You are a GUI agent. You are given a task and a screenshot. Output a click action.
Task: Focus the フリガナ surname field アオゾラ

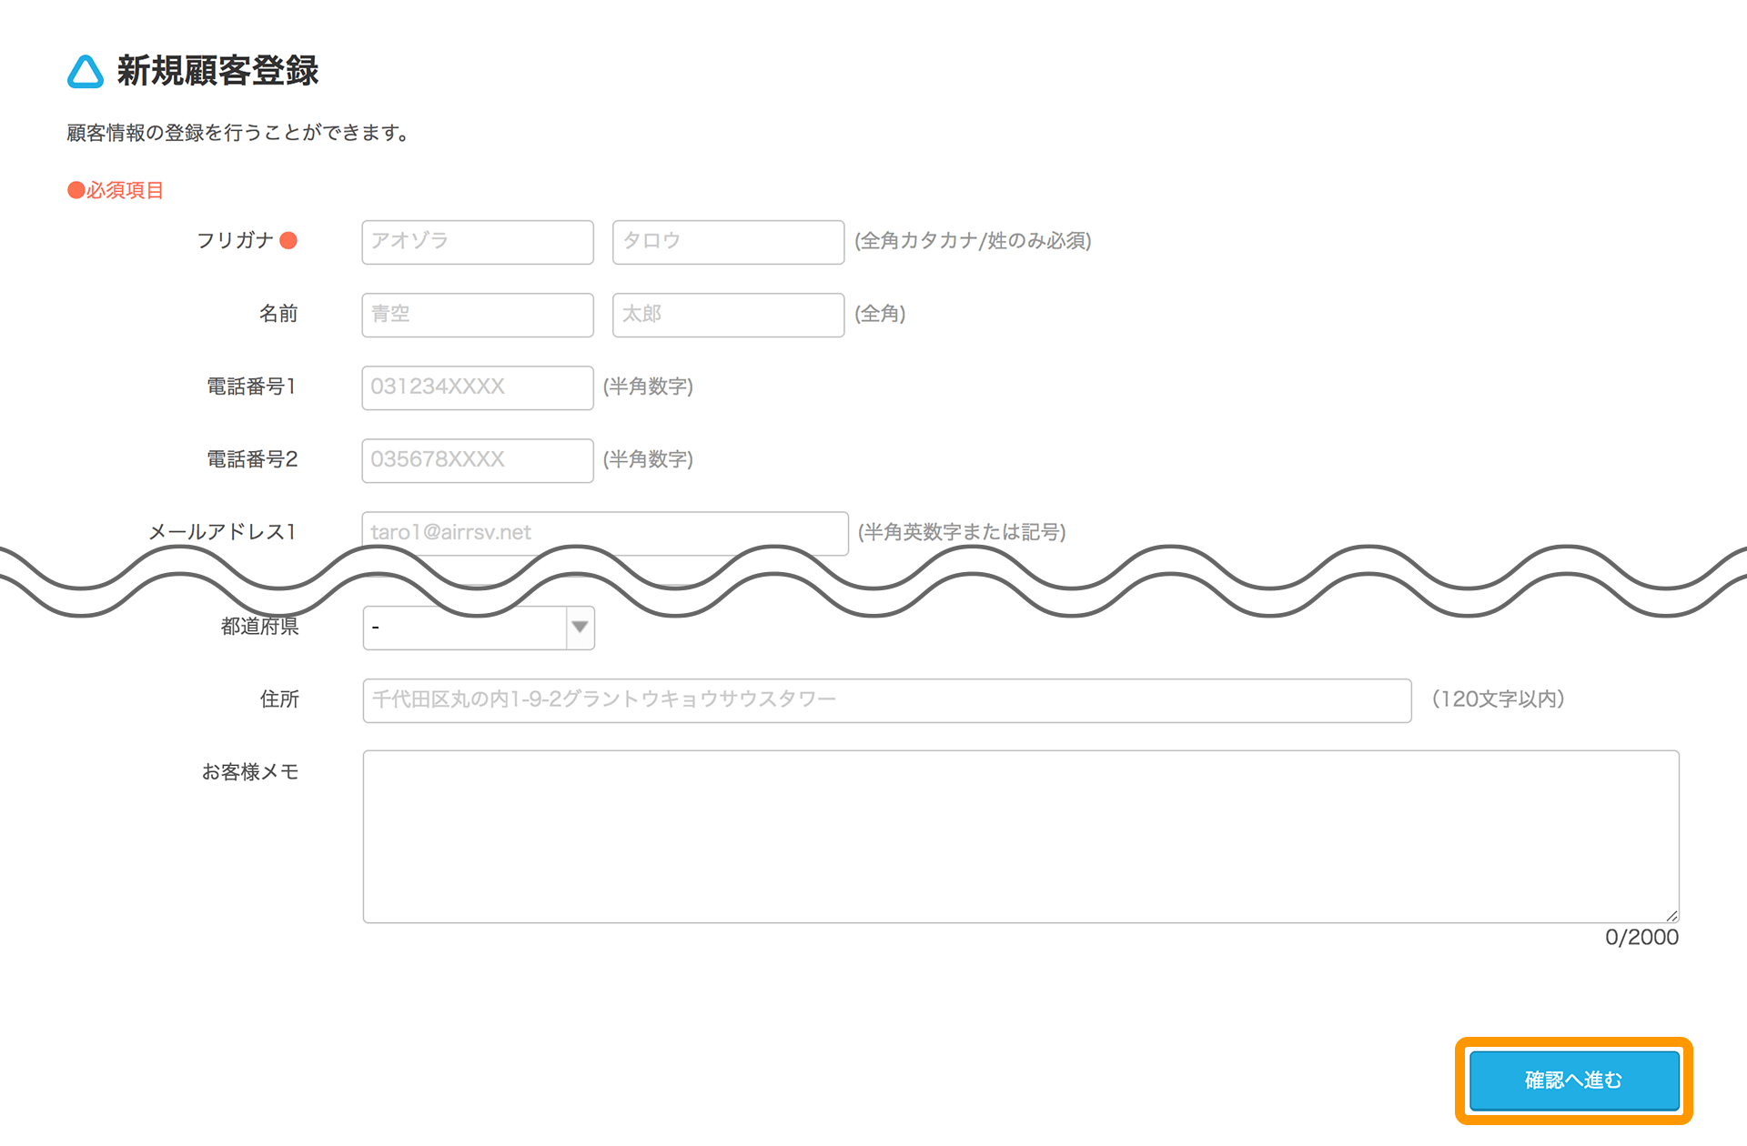click(477, 242)
